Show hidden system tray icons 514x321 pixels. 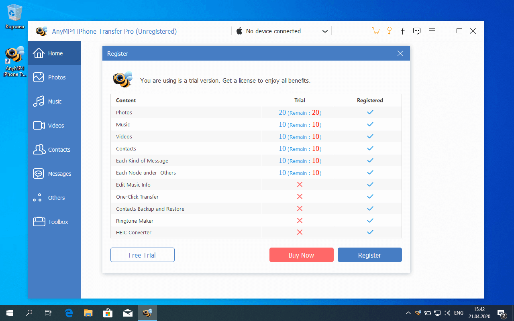(x=408, y=313)
